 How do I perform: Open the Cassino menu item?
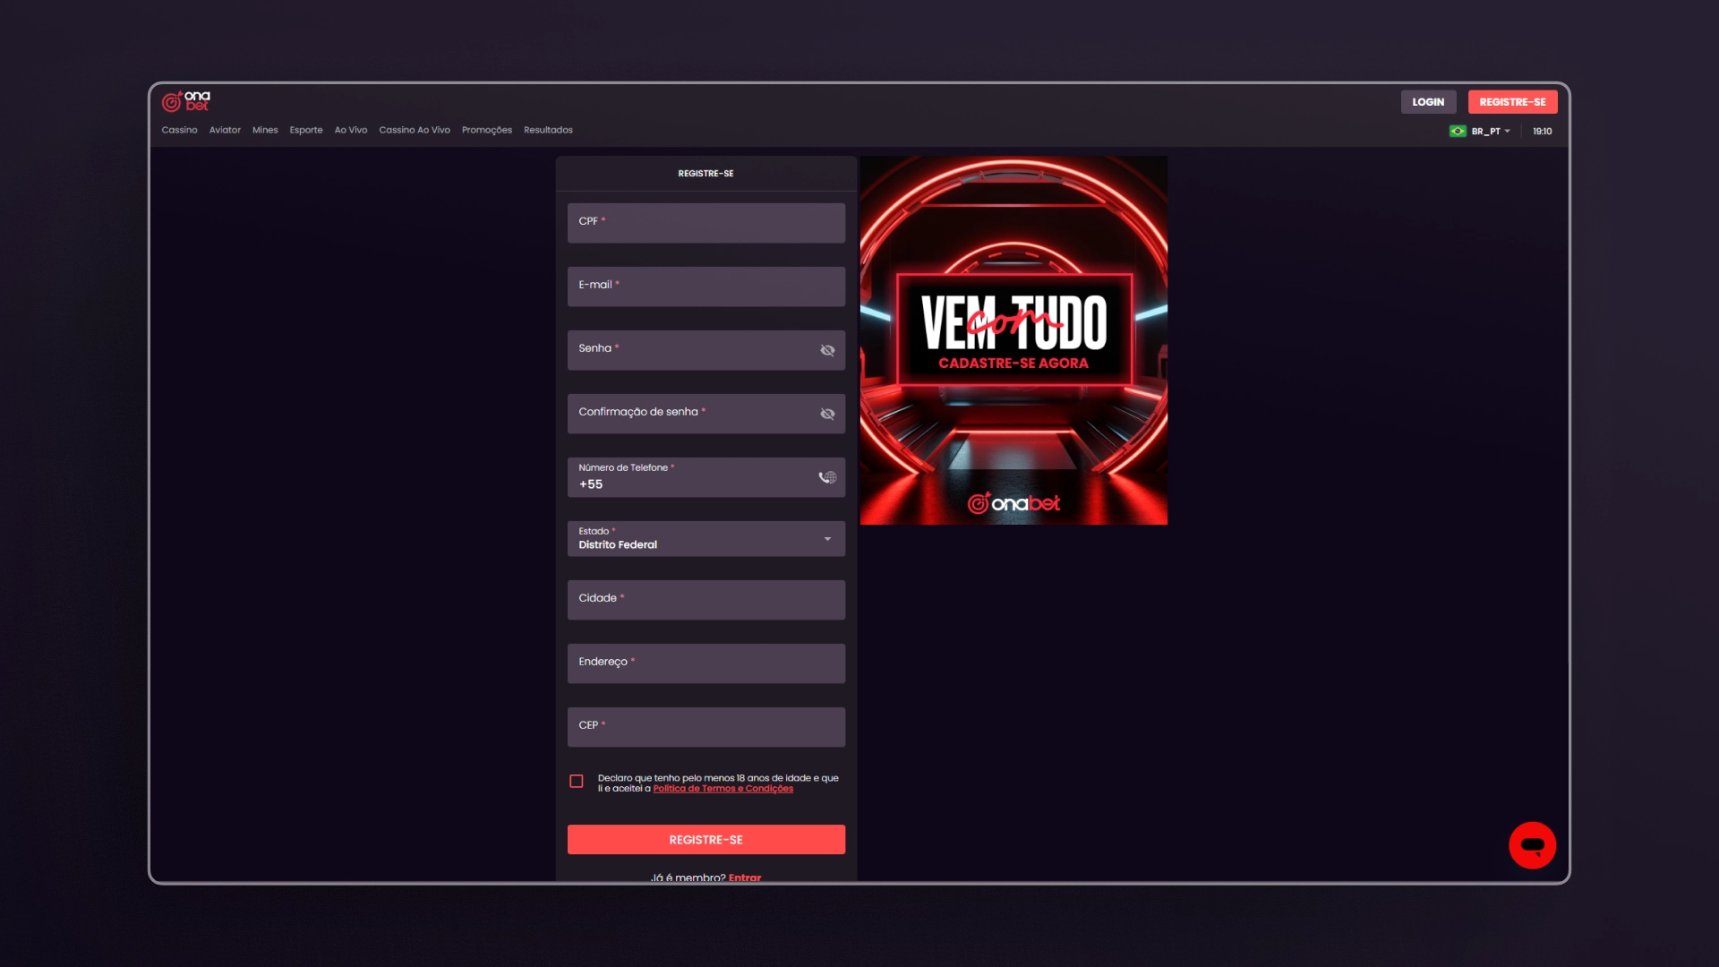[x=179, y=130]
